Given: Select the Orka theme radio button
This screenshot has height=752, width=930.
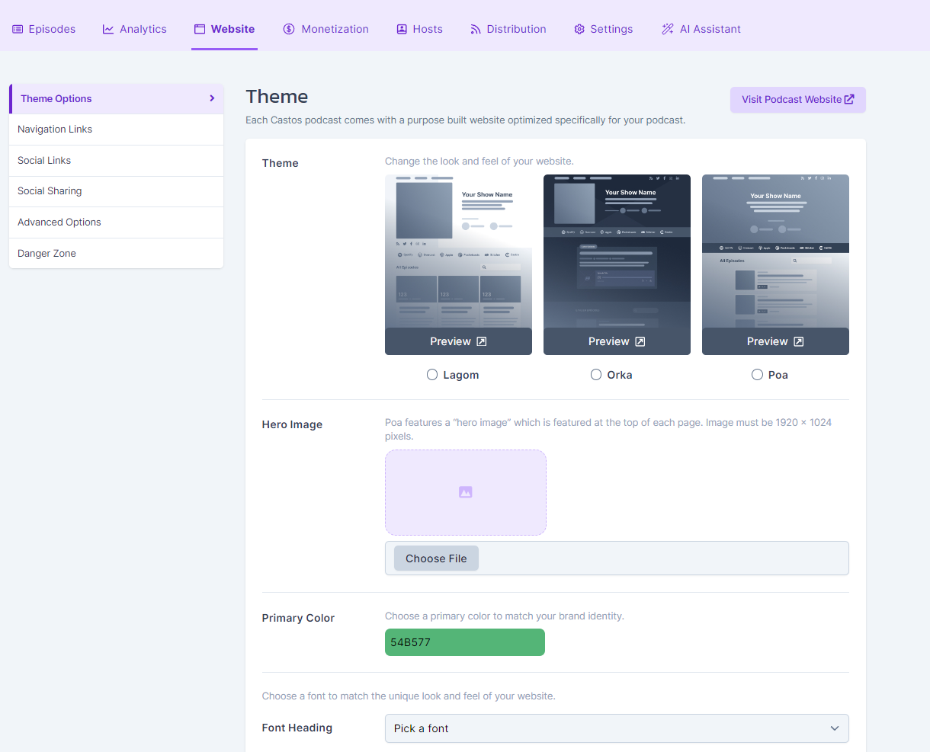Looking at the screenshot, I should pyautogui.click(x=596, y=375).
